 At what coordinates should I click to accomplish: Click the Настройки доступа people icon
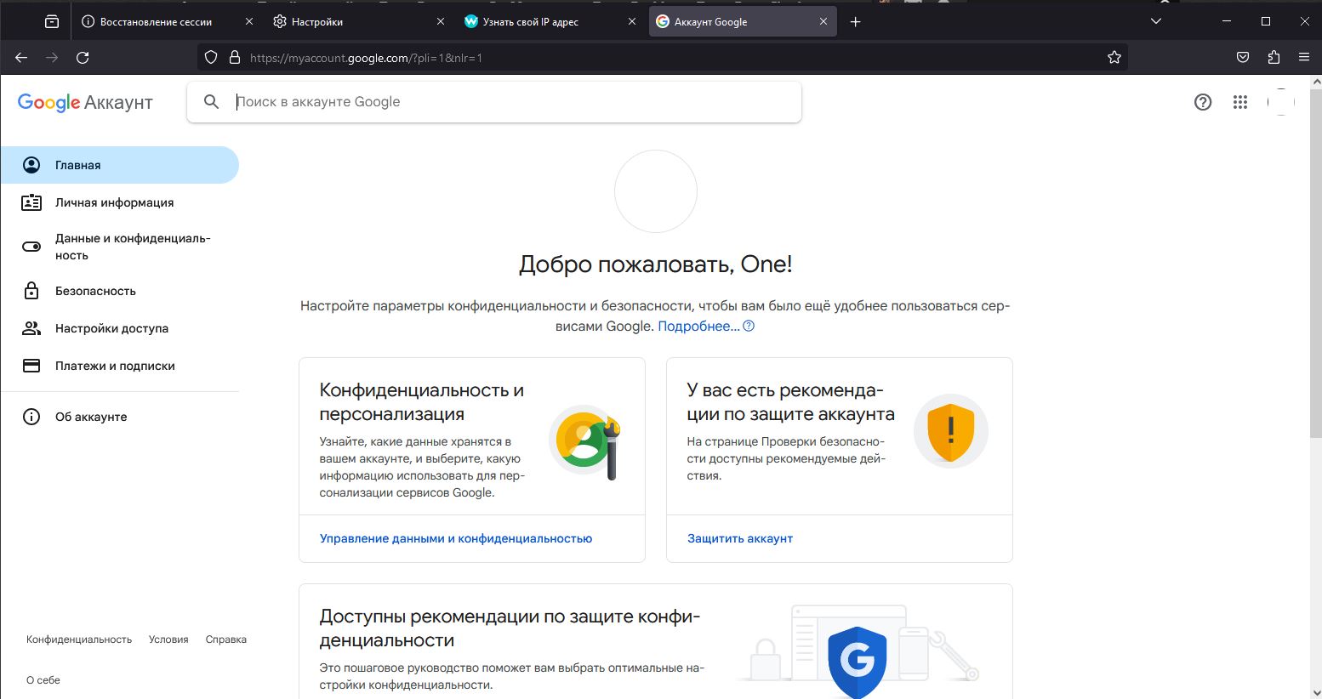(x=31, y=328)
